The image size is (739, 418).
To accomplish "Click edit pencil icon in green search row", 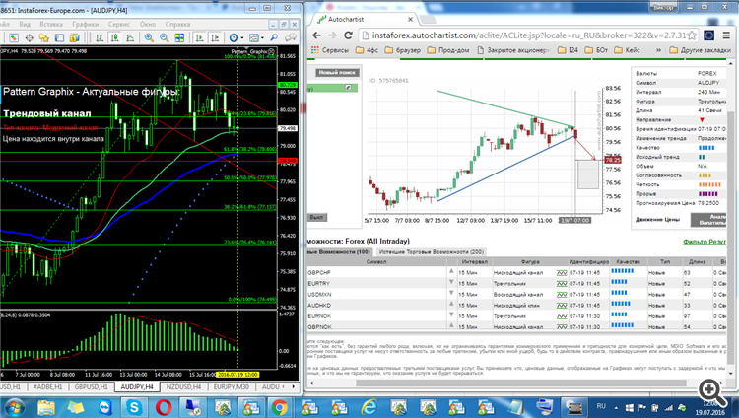I will coord(348,88).
